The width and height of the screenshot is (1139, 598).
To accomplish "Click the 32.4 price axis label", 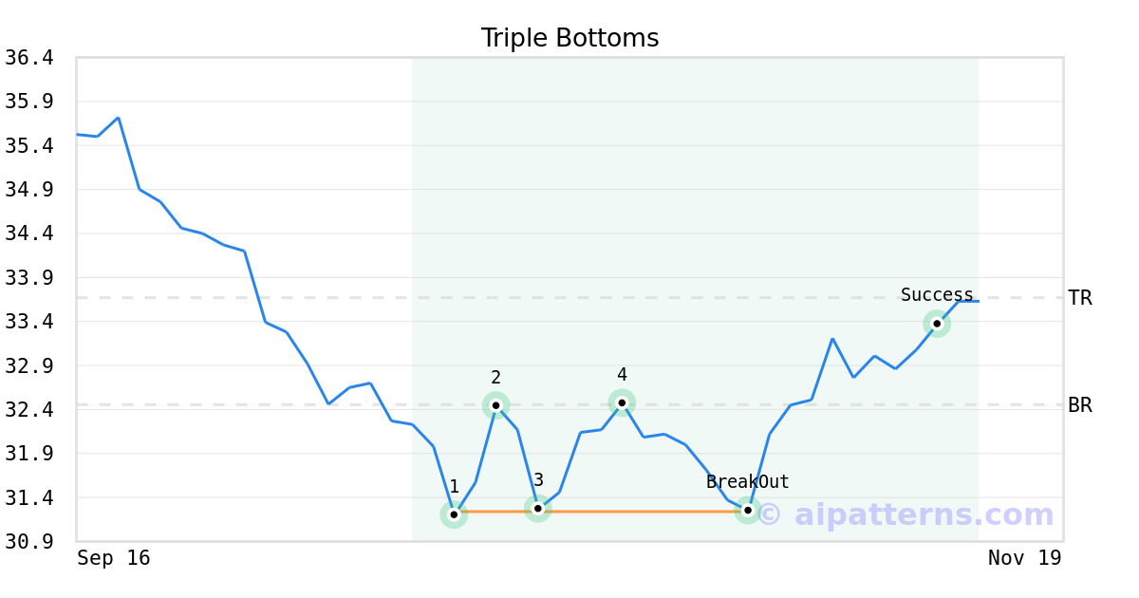I will (x=28, y=410).
